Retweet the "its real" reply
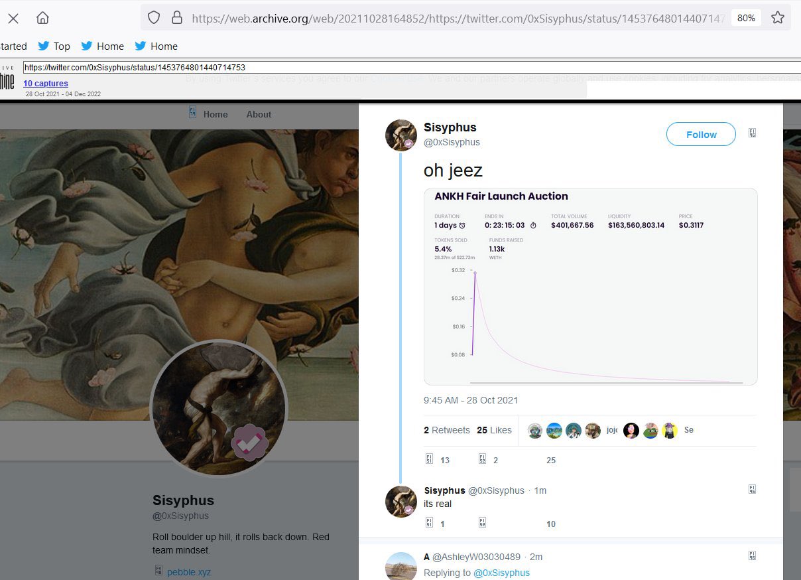Viewport: 801px width, 580px height. [483, 524]
